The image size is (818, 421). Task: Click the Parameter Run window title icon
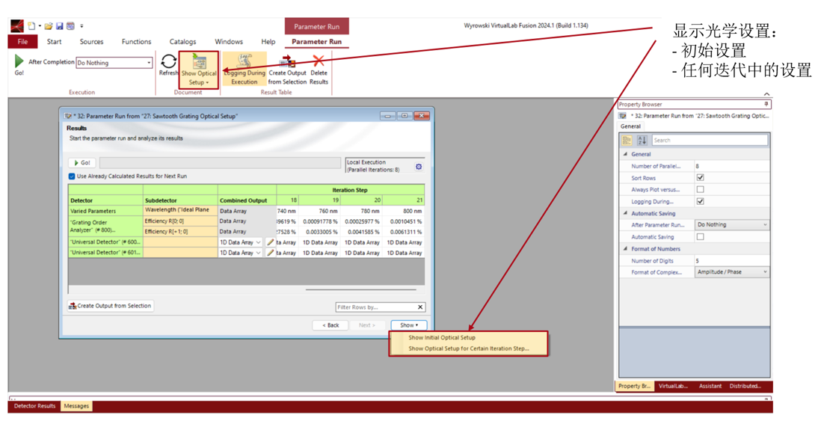click(67, 116)
